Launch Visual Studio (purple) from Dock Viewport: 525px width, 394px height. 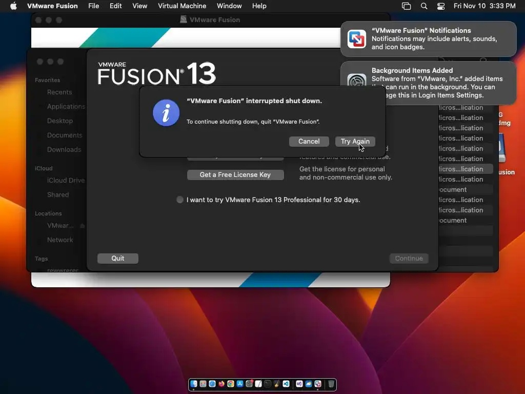[x=299, y=384]
